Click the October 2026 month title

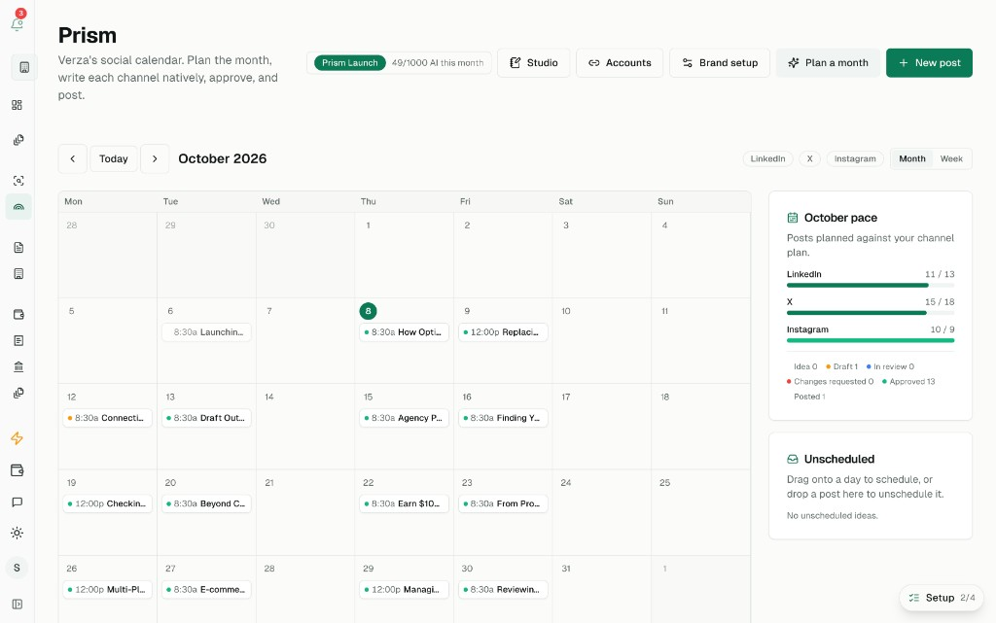223,158
